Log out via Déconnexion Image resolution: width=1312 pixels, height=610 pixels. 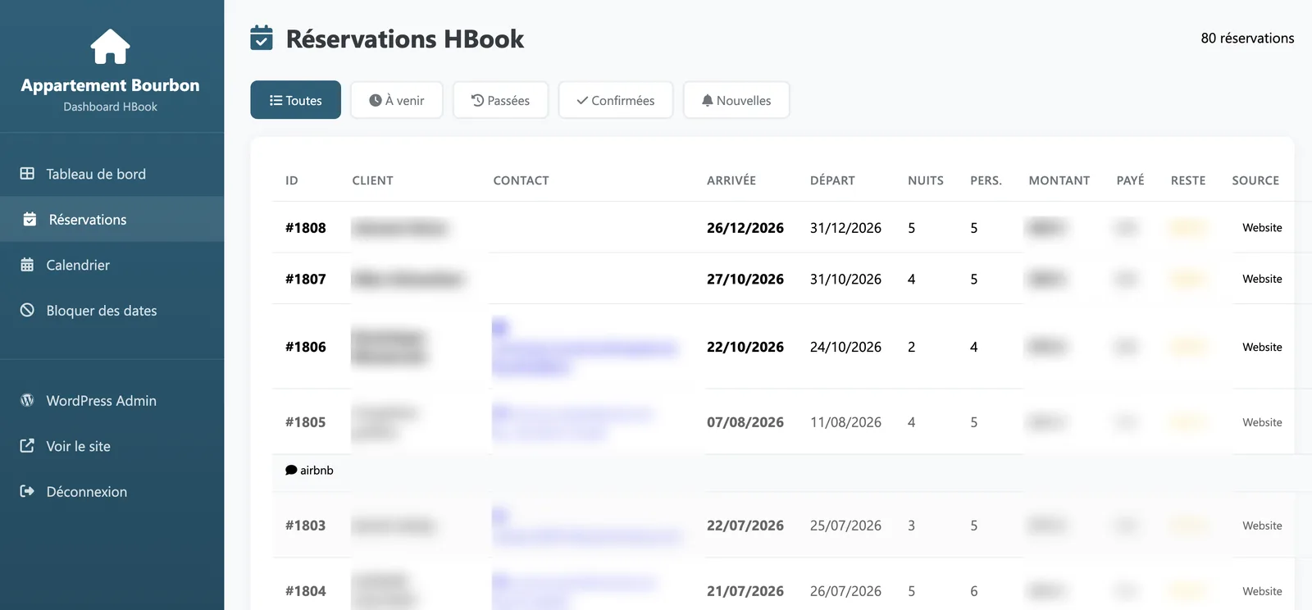point(112,491)
